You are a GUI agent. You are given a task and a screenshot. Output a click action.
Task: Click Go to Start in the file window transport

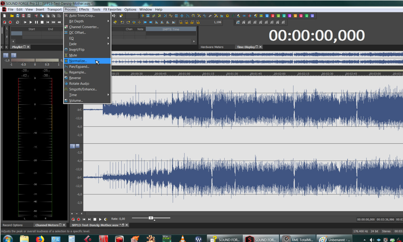(x=84, y=219)
